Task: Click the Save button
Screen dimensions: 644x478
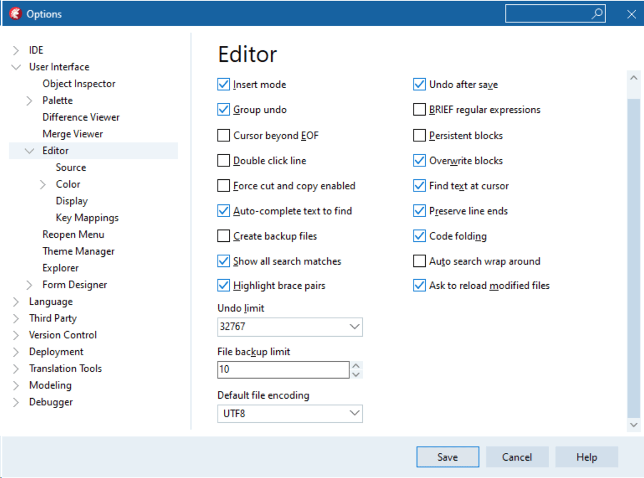Action: (448, 457)
